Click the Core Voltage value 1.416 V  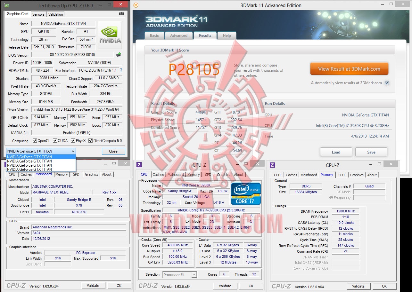pos(218,202)
